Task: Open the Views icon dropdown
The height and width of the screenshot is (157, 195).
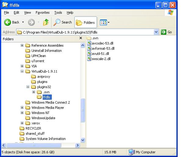Action: click(x=105, y=23)
